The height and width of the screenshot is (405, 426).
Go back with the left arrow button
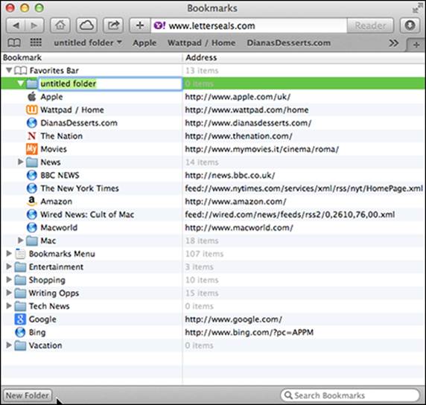pyautogui.click(x=16, y=25)
